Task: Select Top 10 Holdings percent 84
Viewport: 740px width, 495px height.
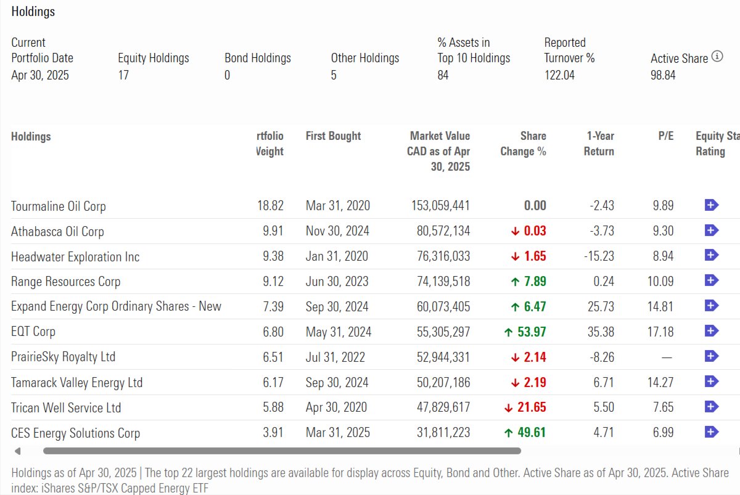Action: [443, 75]
